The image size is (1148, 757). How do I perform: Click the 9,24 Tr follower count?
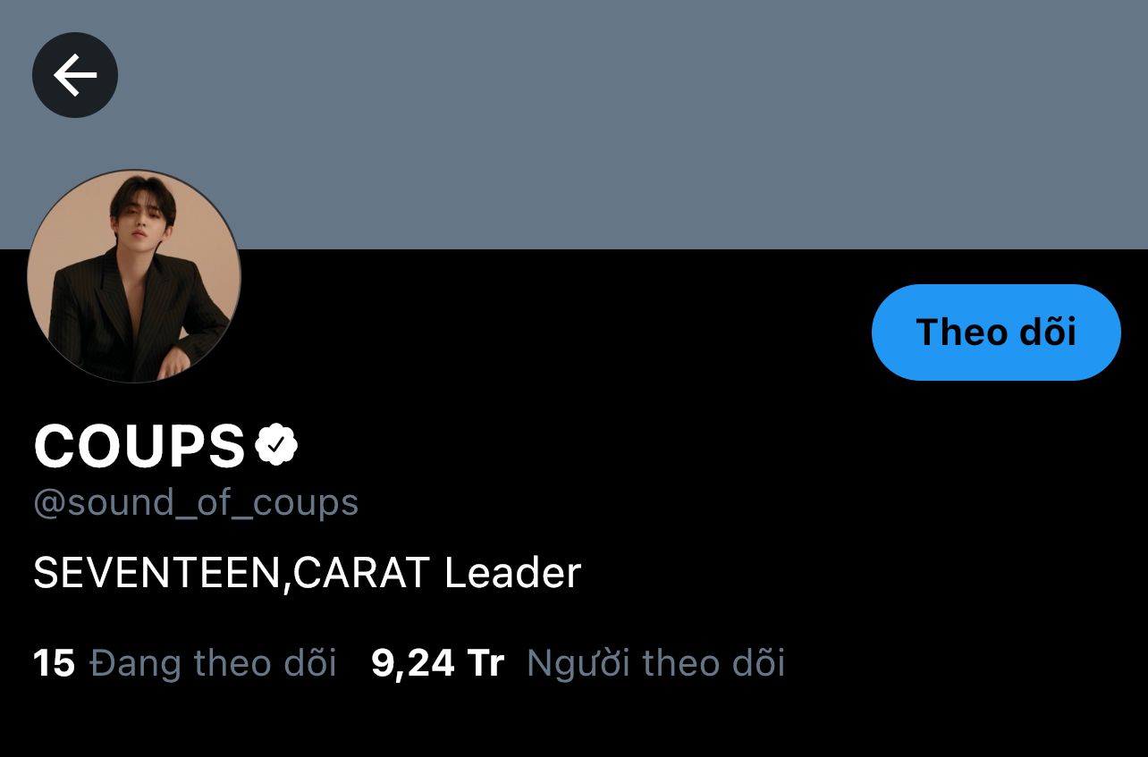438,664
